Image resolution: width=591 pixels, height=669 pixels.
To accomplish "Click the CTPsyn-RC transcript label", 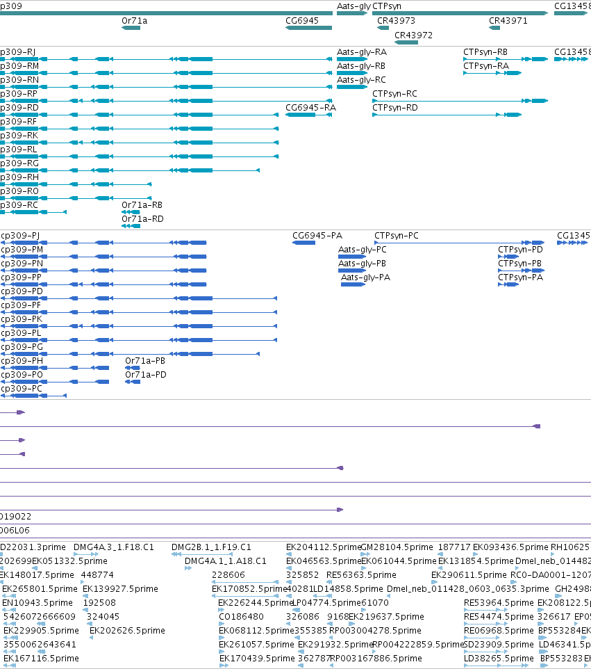I will (x=394, y=93).
